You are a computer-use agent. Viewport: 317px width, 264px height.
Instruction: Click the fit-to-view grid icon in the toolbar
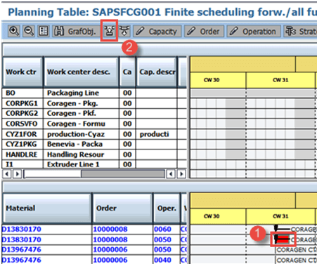[x=44, y=31]
